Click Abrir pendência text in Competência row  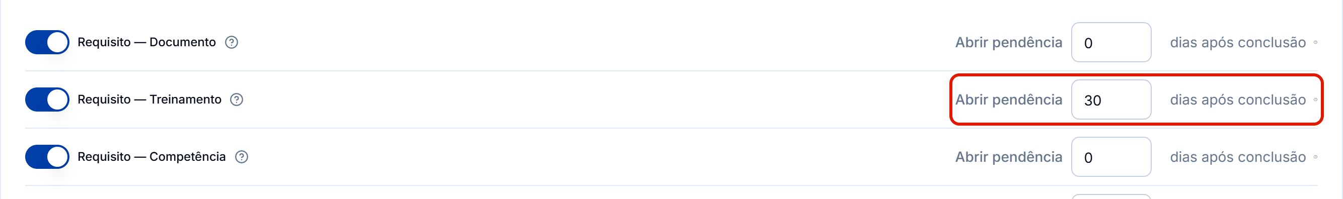pyautogui.click(x=1008, y=157)
